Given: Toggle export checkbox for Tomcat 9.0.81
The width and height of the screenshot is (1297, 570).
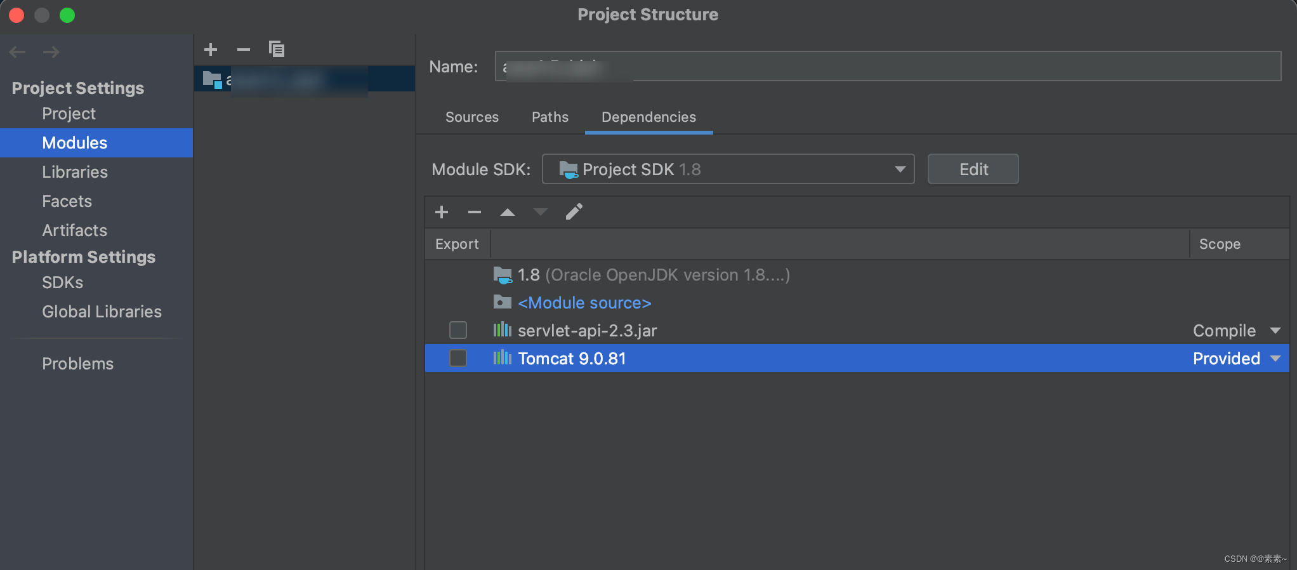Looking at the screenshot, I should 458,358.
